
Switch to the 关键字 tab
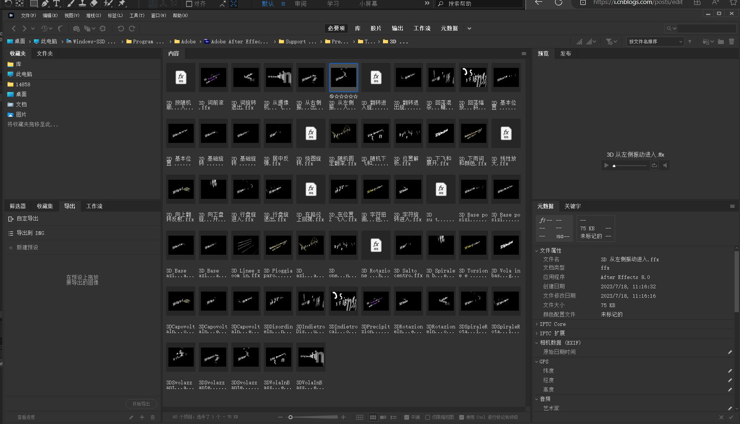[x=572, y=206]
